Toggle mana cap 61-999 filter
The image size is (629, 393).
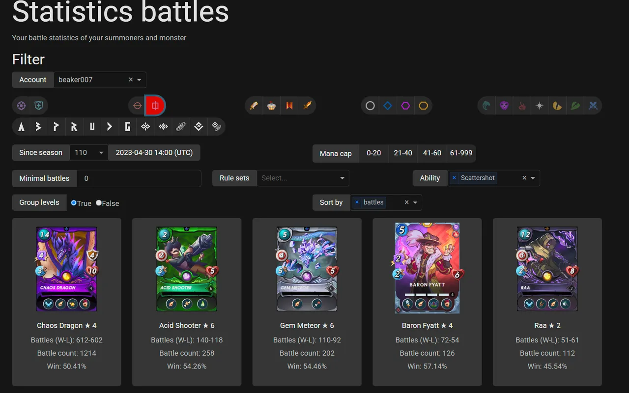tap(461, 153)
